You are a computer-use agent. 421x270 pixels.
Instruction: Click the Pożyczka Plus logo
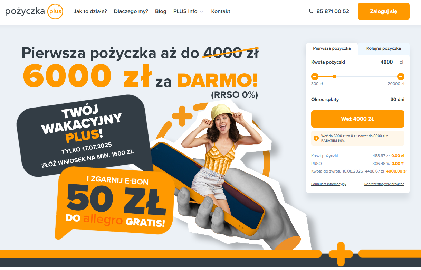point(35,11)
